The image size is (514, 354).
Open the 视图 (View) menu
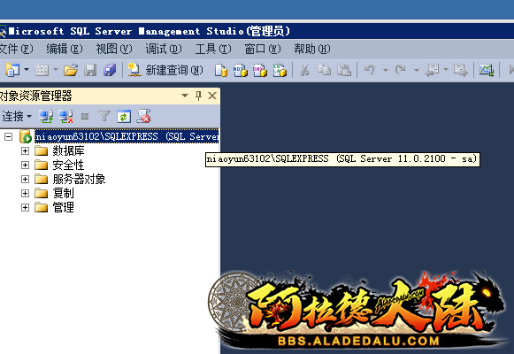pos(114,49)
